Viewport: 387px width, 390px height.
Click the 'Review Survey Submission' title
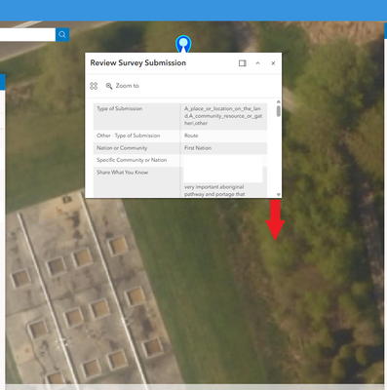click(x=138, y=62)
